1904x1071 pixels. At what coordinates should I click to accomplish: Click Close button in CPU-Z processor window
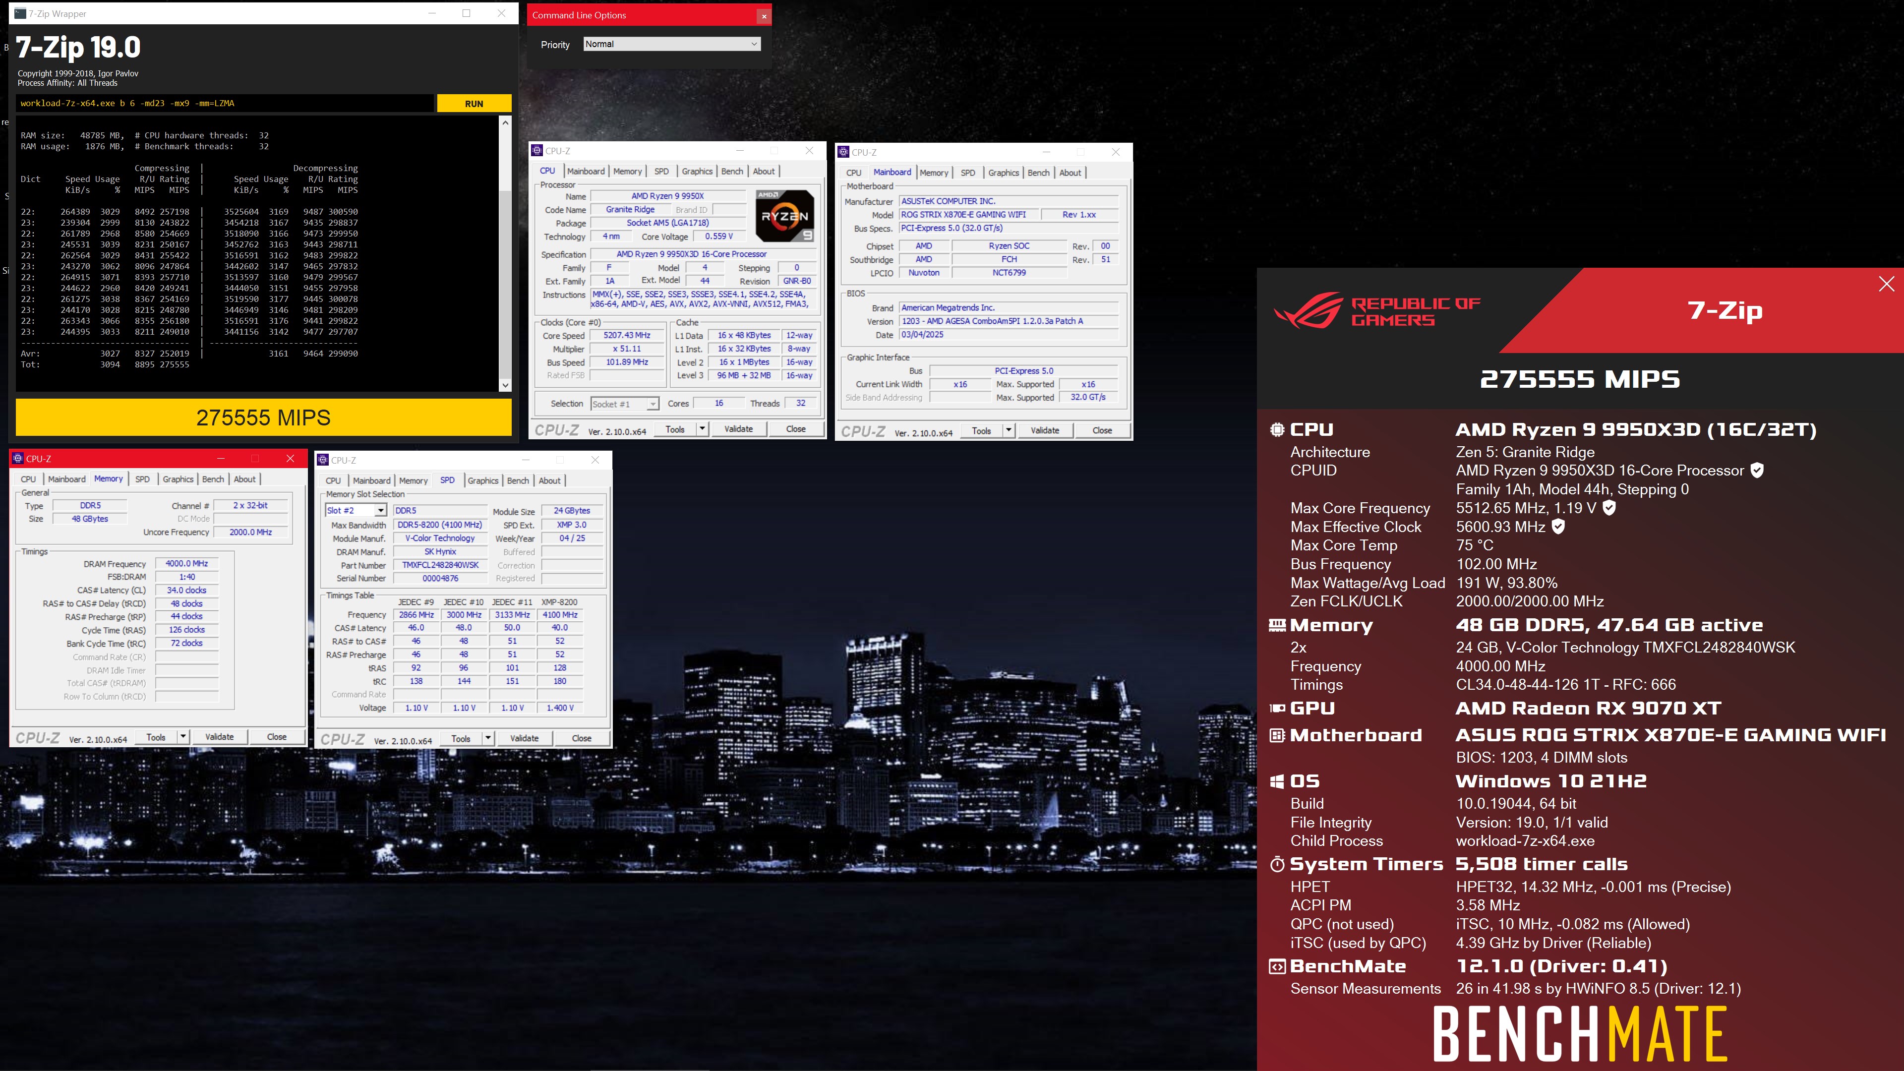coord(795,429)
